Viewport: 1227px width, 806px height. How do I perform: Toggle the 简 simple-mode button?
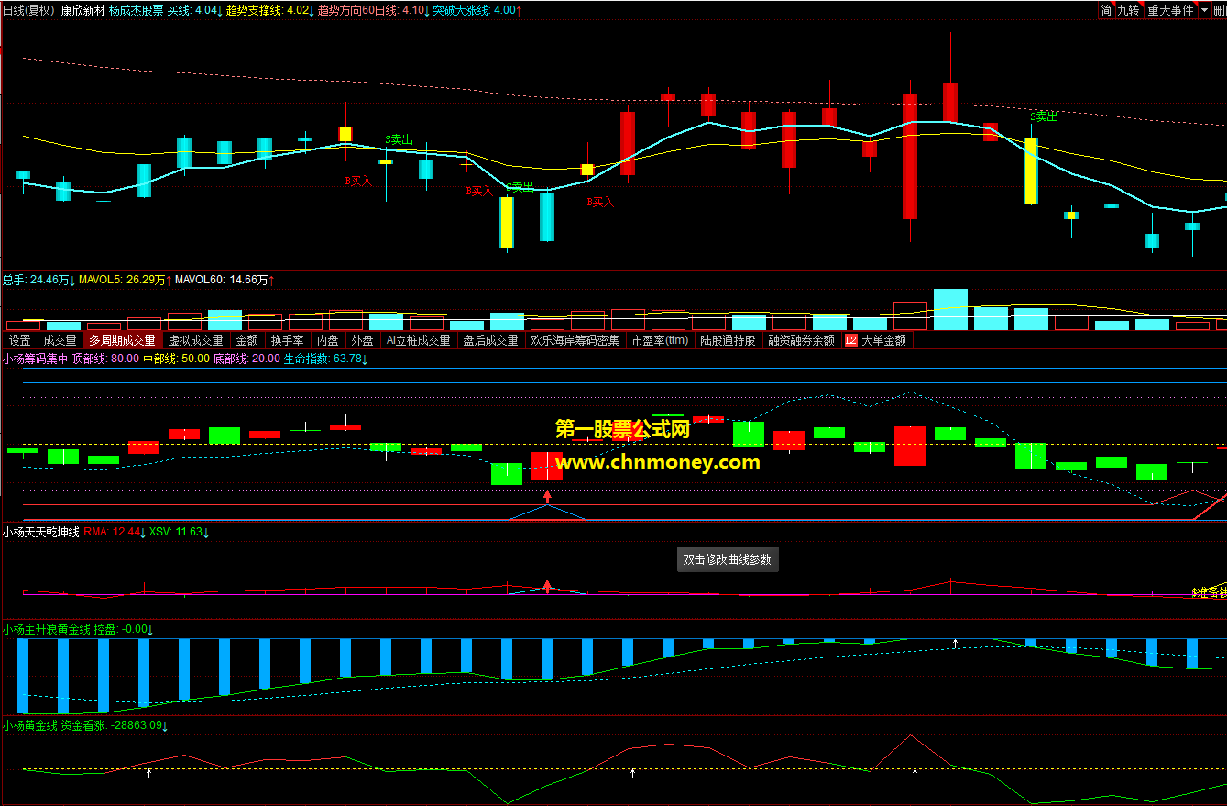[x=1106, y=10]
